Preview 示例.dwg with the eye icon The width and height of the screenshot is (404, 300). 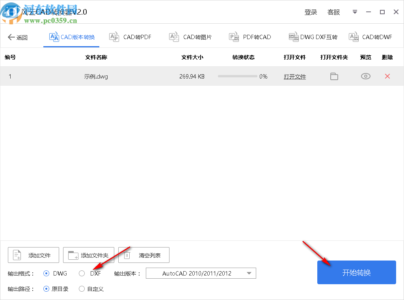365,76
